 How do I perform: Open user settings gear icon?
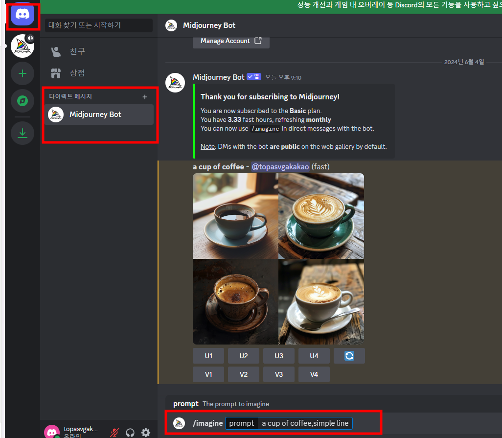[x=146, y=433]
